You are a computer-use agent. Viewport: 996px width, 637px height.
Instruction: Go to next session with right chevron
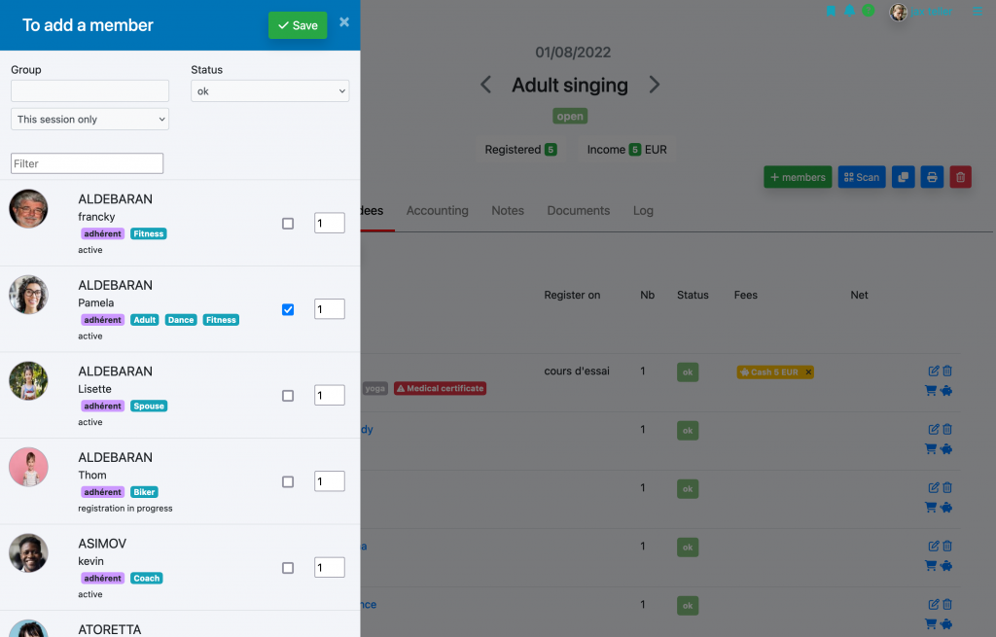tap(655, 85)
